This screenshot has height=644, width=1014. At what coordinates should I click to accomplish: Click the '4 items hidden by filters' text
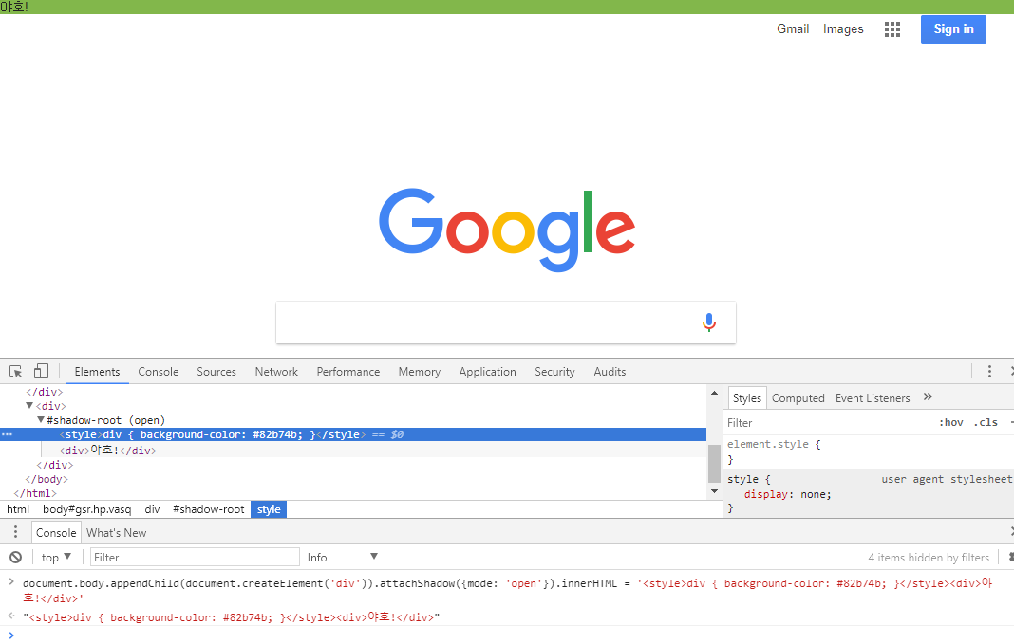pyautogui.click(x=928, y=557)
